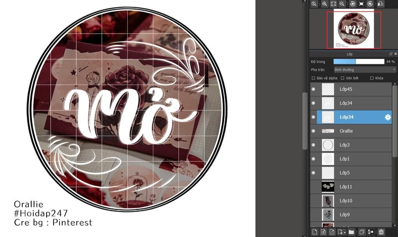
Task: Click the Độ trong opacity slider
Action: click(359, 62)
